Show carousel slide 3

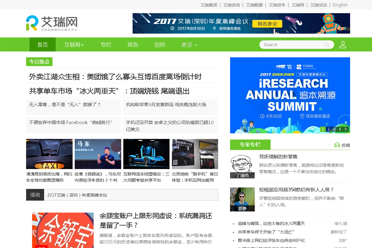(334, 129)
